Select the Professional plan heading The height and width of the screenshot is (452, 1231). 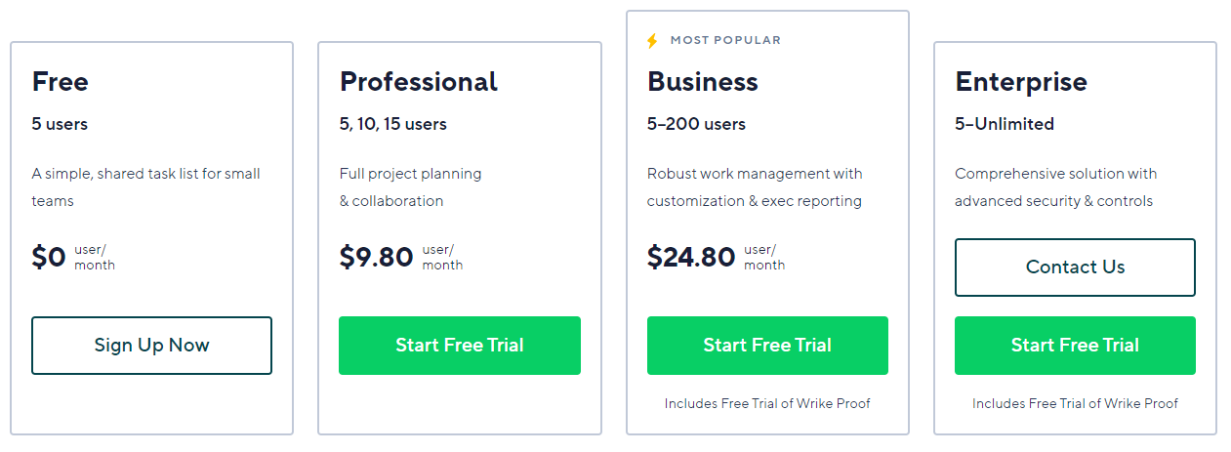[x=419, y=81]
